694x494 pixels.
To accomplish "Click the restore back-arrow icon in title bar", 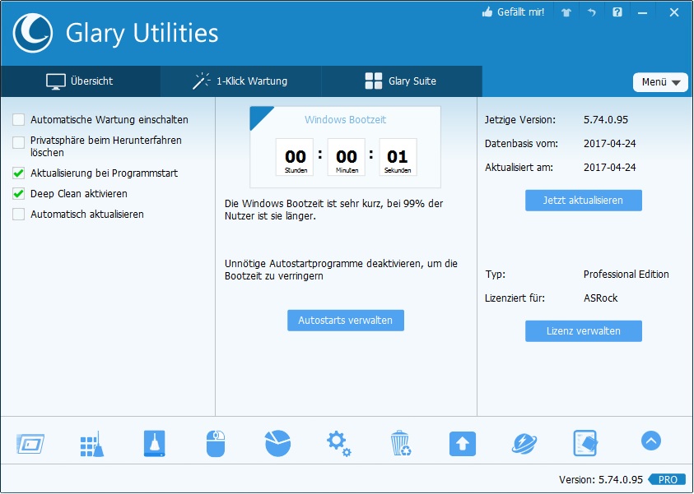I will coord(591,12).
